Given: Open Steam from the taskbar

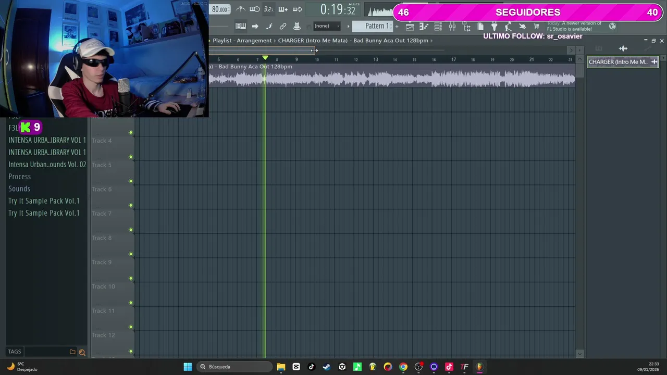Looking at the screenshot, I should coord(327,367).
